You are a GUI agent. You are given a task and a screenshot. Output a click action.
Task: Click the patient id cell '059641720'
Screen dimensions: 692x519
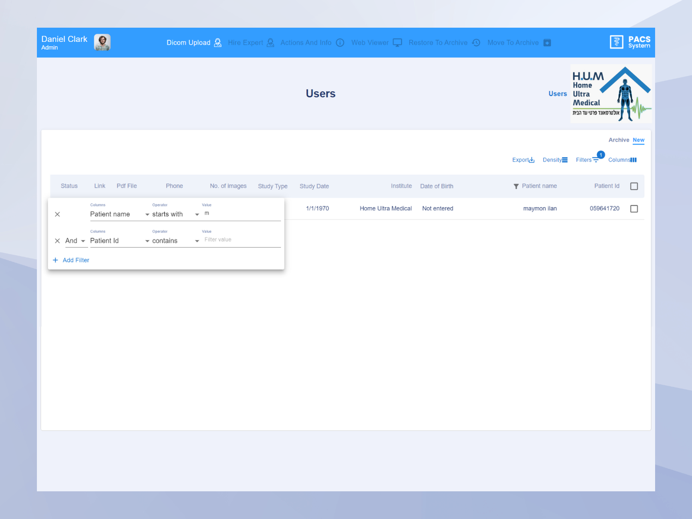(x=604, y=209)
